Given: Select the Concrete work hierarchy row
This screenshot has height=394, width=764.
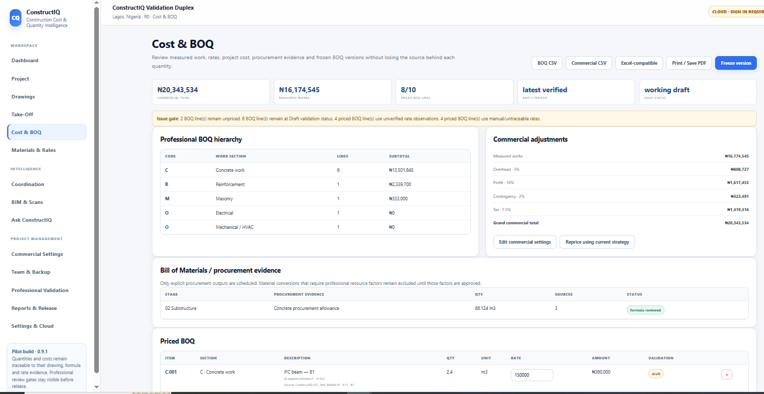Looking at the screenshot, I should [x=315, y=170].
